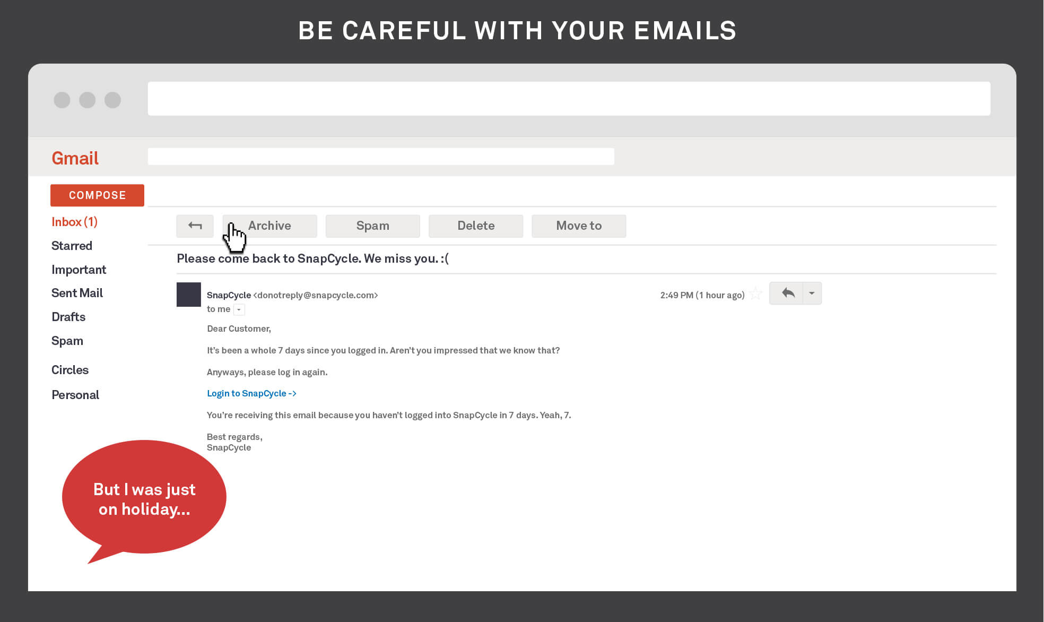Click the Move to action icon
This screenshot has width=1044, height=622.
tap(579, 226)
